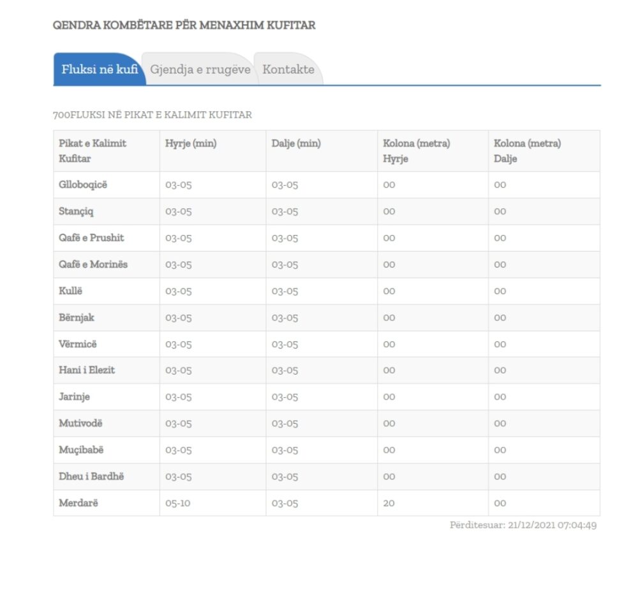Click Hani i Elezit row name
The image size is (638, 593).
pyautogui.click(x=87, y=370)
